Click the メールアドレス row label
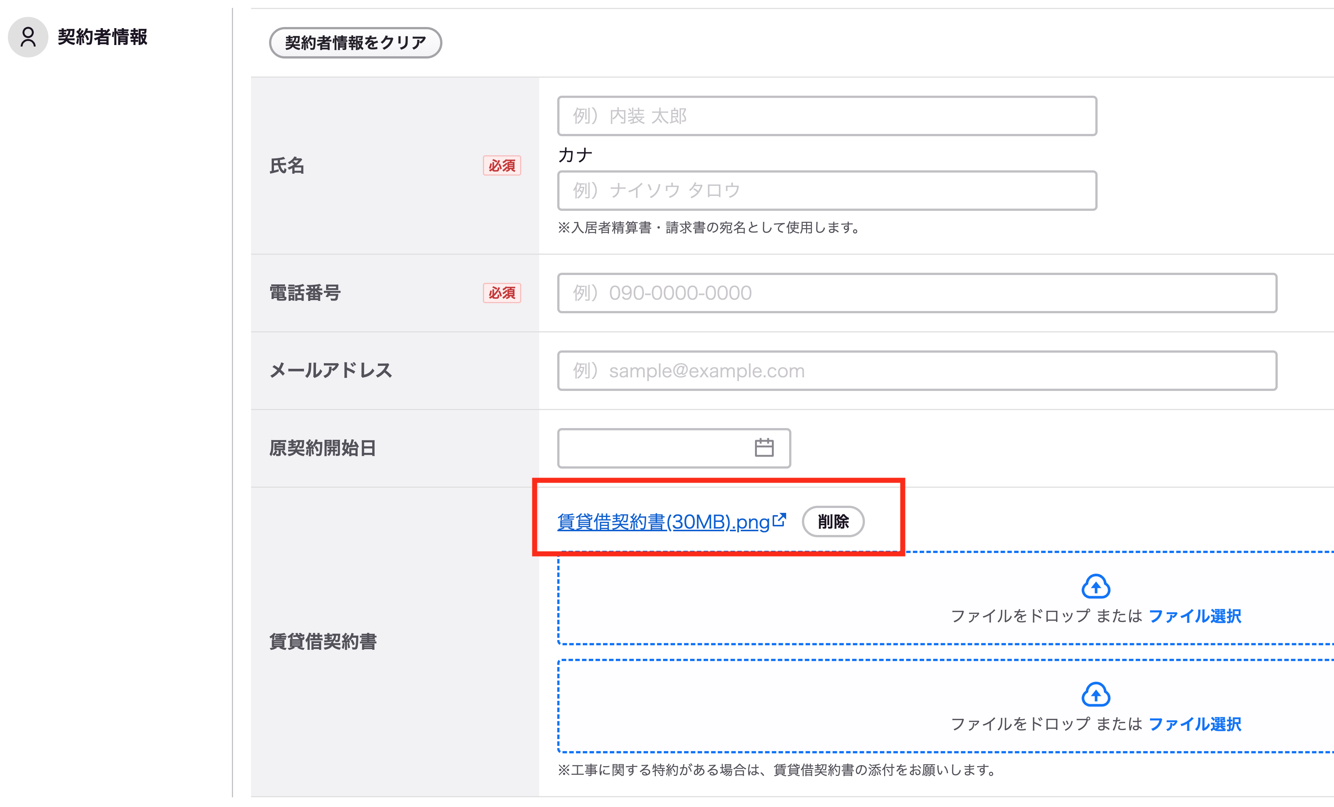 [x=331, y=370]
